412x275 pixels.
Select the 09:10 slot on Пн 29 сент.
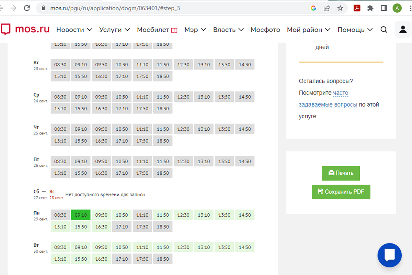(81, 215)
